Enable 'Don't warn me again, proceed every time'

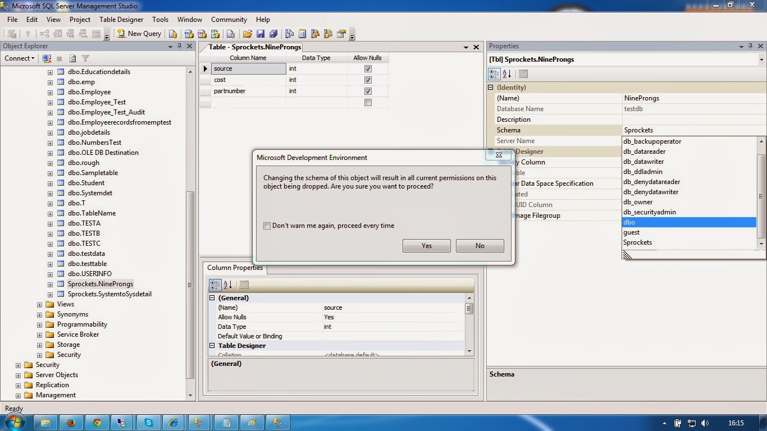[267, 226]
